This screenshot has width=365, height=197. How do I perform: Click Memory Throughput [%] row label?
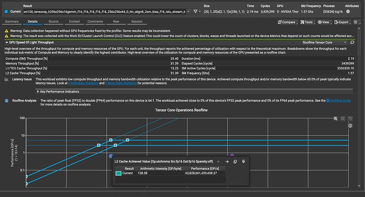pos(22,64)
